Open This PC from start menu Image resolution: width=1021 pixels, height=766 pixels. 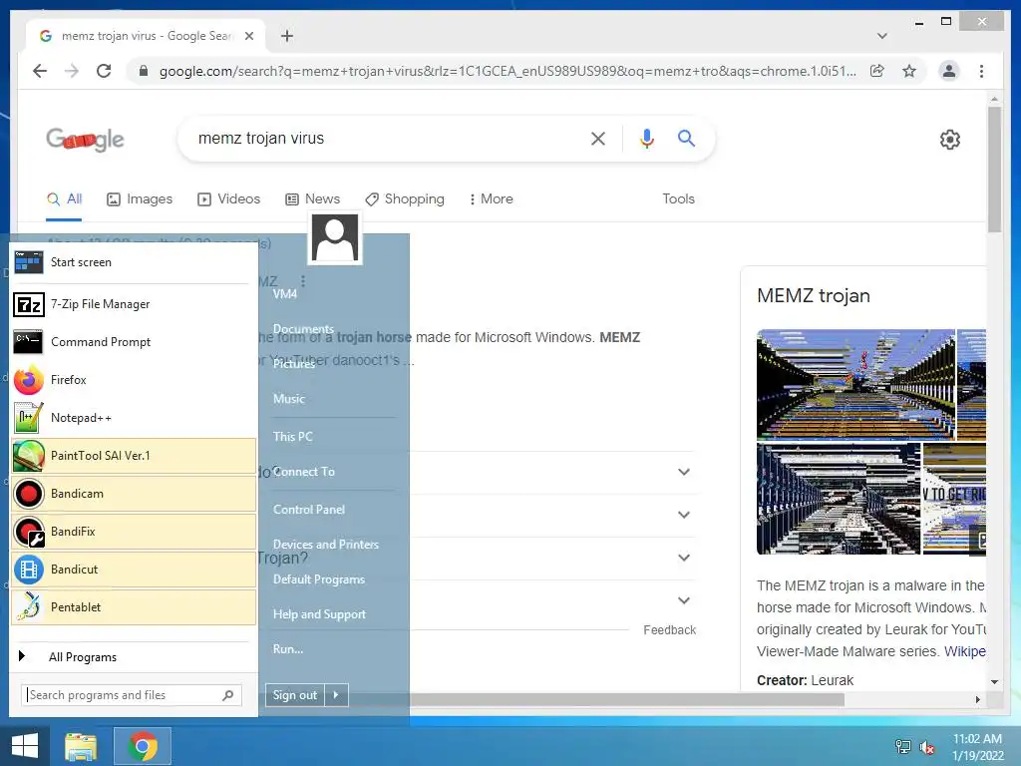click(x=292, y=437)
